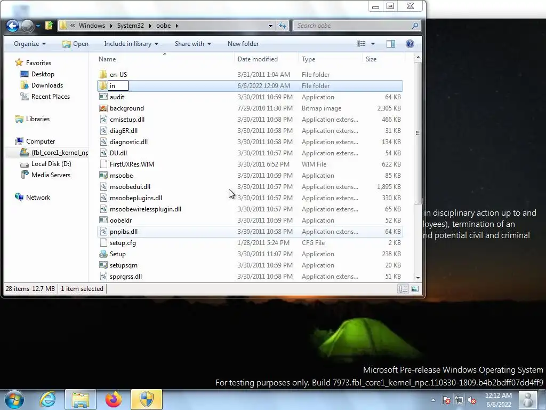
Task: Select diagER.dll file icon
Action: point(103,130)
